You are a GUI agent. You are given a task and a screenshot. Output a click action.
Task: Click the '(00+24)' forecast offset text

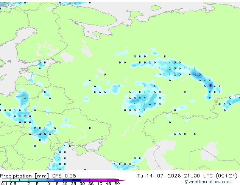pos(226,176)
